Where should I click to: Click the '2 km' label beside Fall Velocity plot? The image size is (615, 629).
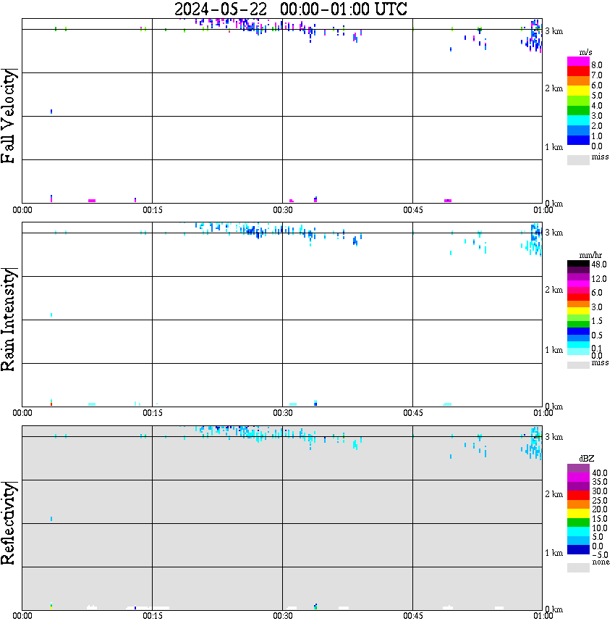[x=553, y=88]
